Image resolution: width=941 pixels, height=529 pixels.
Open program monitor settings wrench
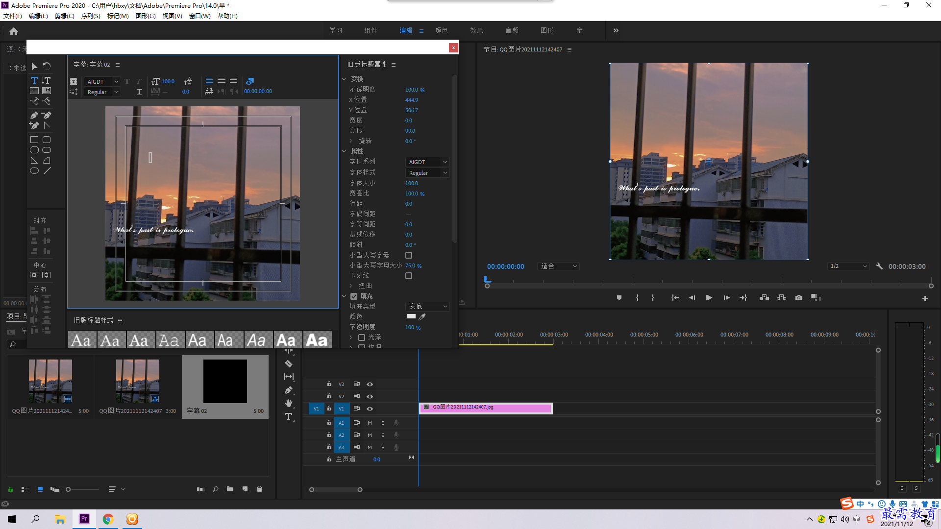click(879, 266)
